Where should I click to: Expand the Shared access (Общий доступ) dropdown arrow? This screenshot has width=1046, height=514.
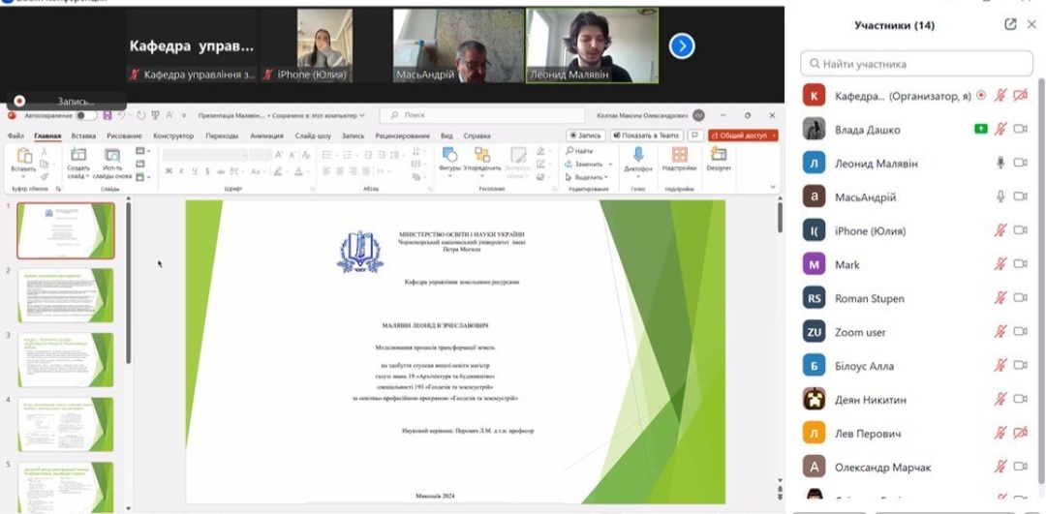coord(773,136)
